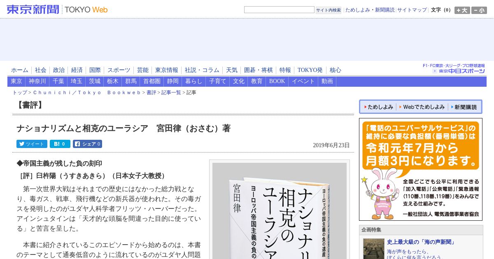
Task: Open 史上最大級の「海の声新聞」 link
Action: 421,242
